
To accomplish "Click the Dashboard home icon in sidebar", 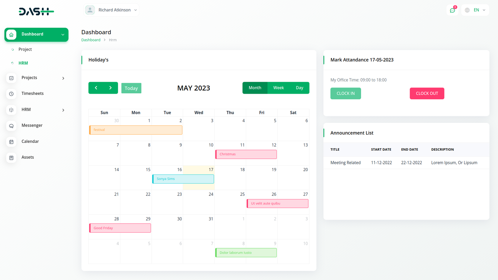I will pyautogui.click(x=11, y=35).
